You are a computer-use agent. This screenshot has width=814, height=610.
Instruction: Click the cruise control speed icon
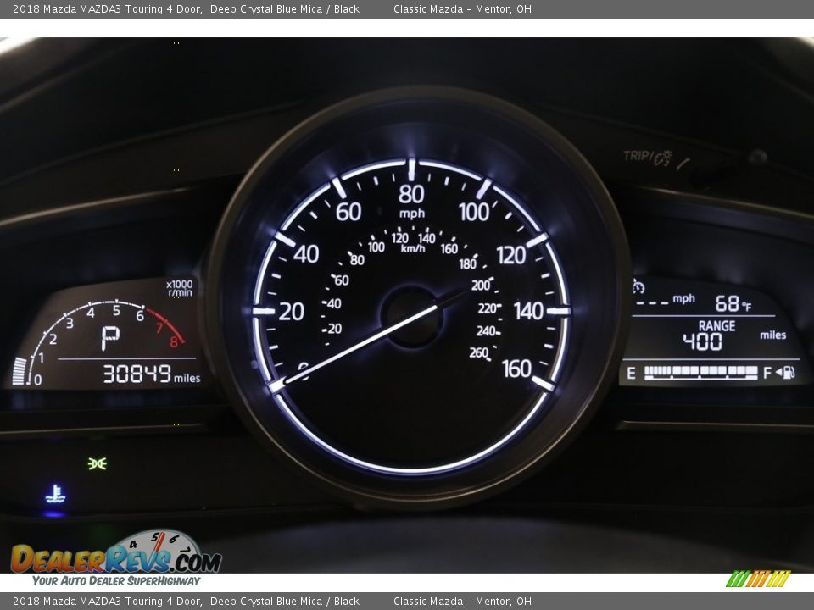[x=638, y=287]
